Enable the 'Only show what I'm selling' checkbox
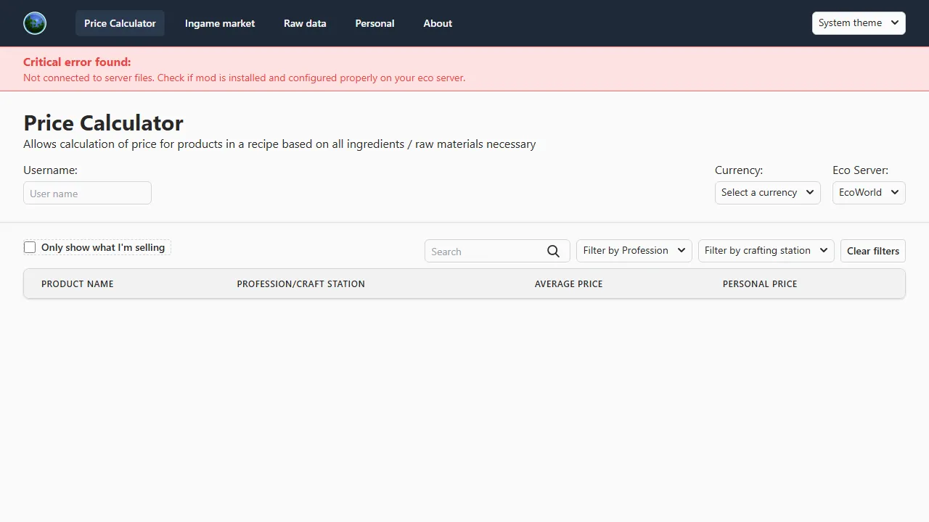The height and width of the screenshot is (522, 929). tap(30, 247)
